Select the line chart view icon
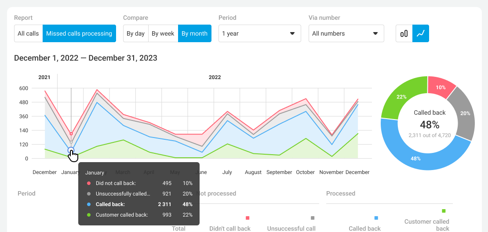 [x=421, y=33]
